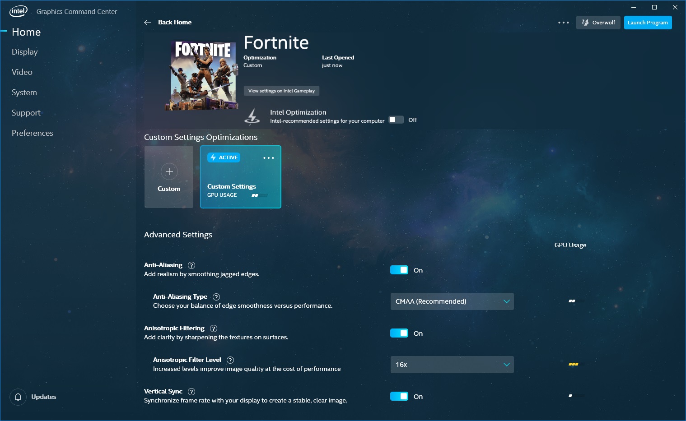Click the back arrow next to Back Home
The width and height of the screenshot is (686, 421).
click(148, 23)
